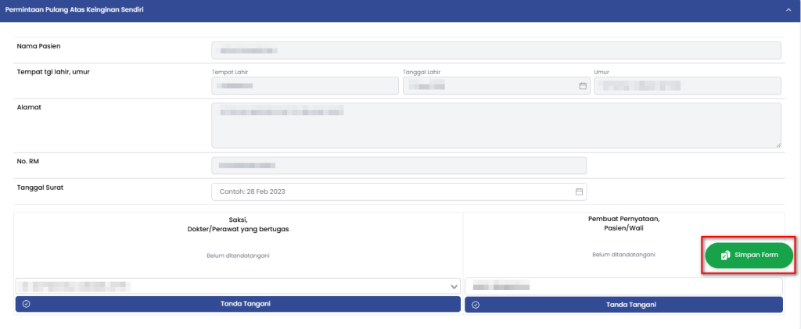Image resolution: width=801 pixels, height=329 pixels.
Task: Select the Tanggal Lahir date field
Action: (489, 86)
